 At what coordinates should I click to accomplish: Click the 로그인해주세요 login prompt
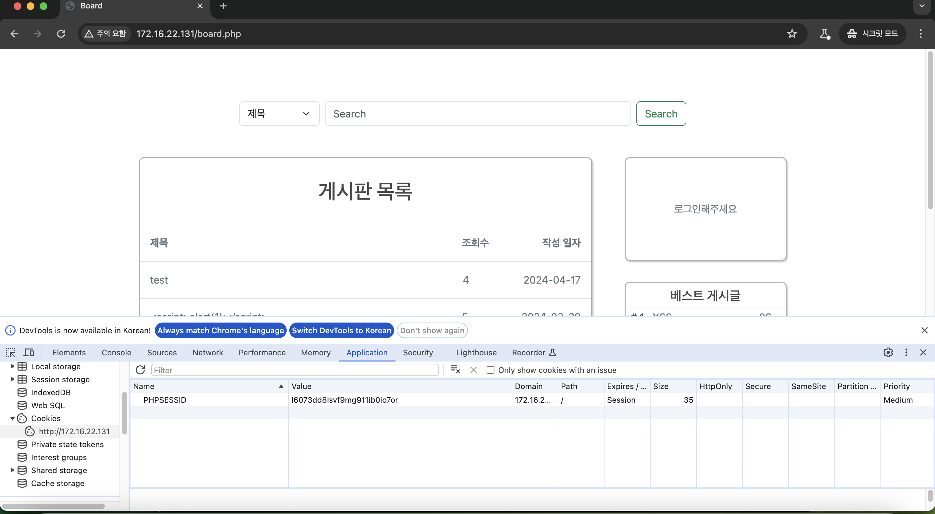[x=705, y=209]
